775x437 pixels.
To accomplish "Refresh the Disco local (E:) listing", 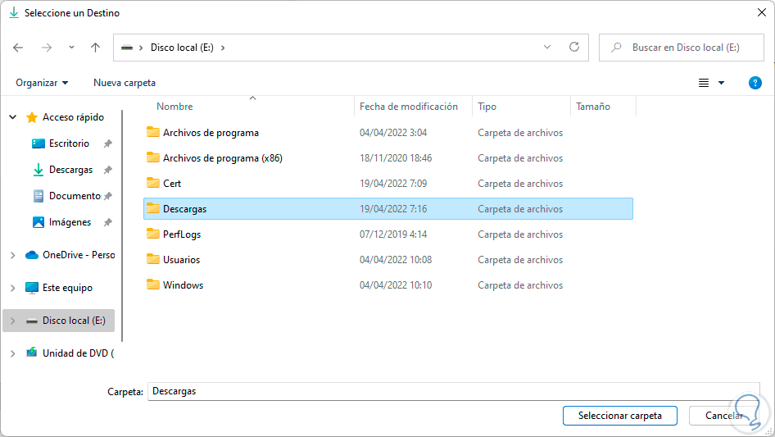I will 574,48.
